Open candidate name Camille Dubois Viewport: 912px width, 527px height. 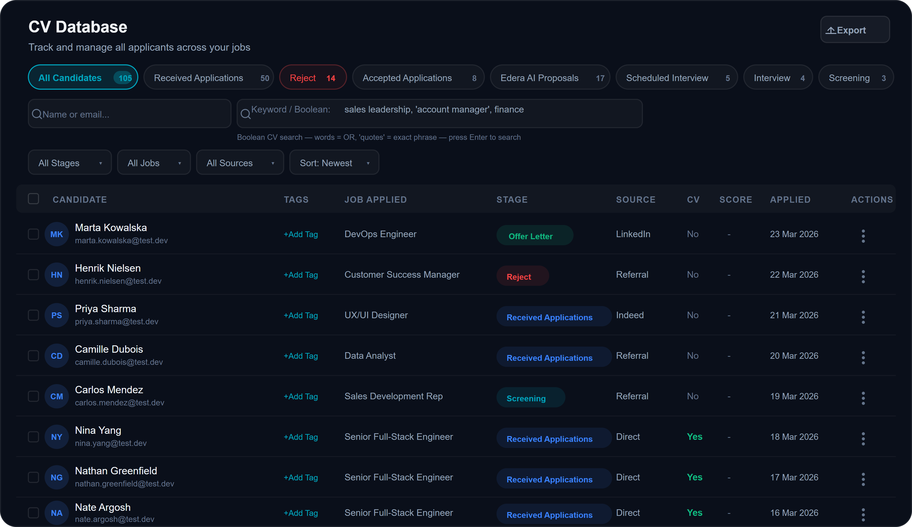tap(109, 349)
